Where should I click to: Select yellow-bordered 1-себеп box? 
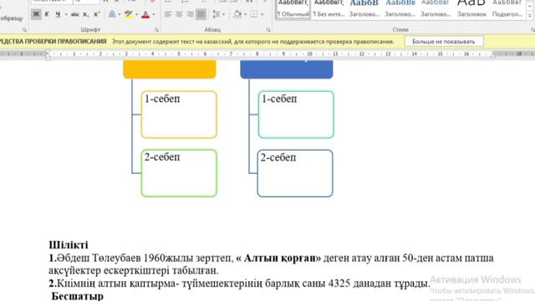[x=179, y=115]
